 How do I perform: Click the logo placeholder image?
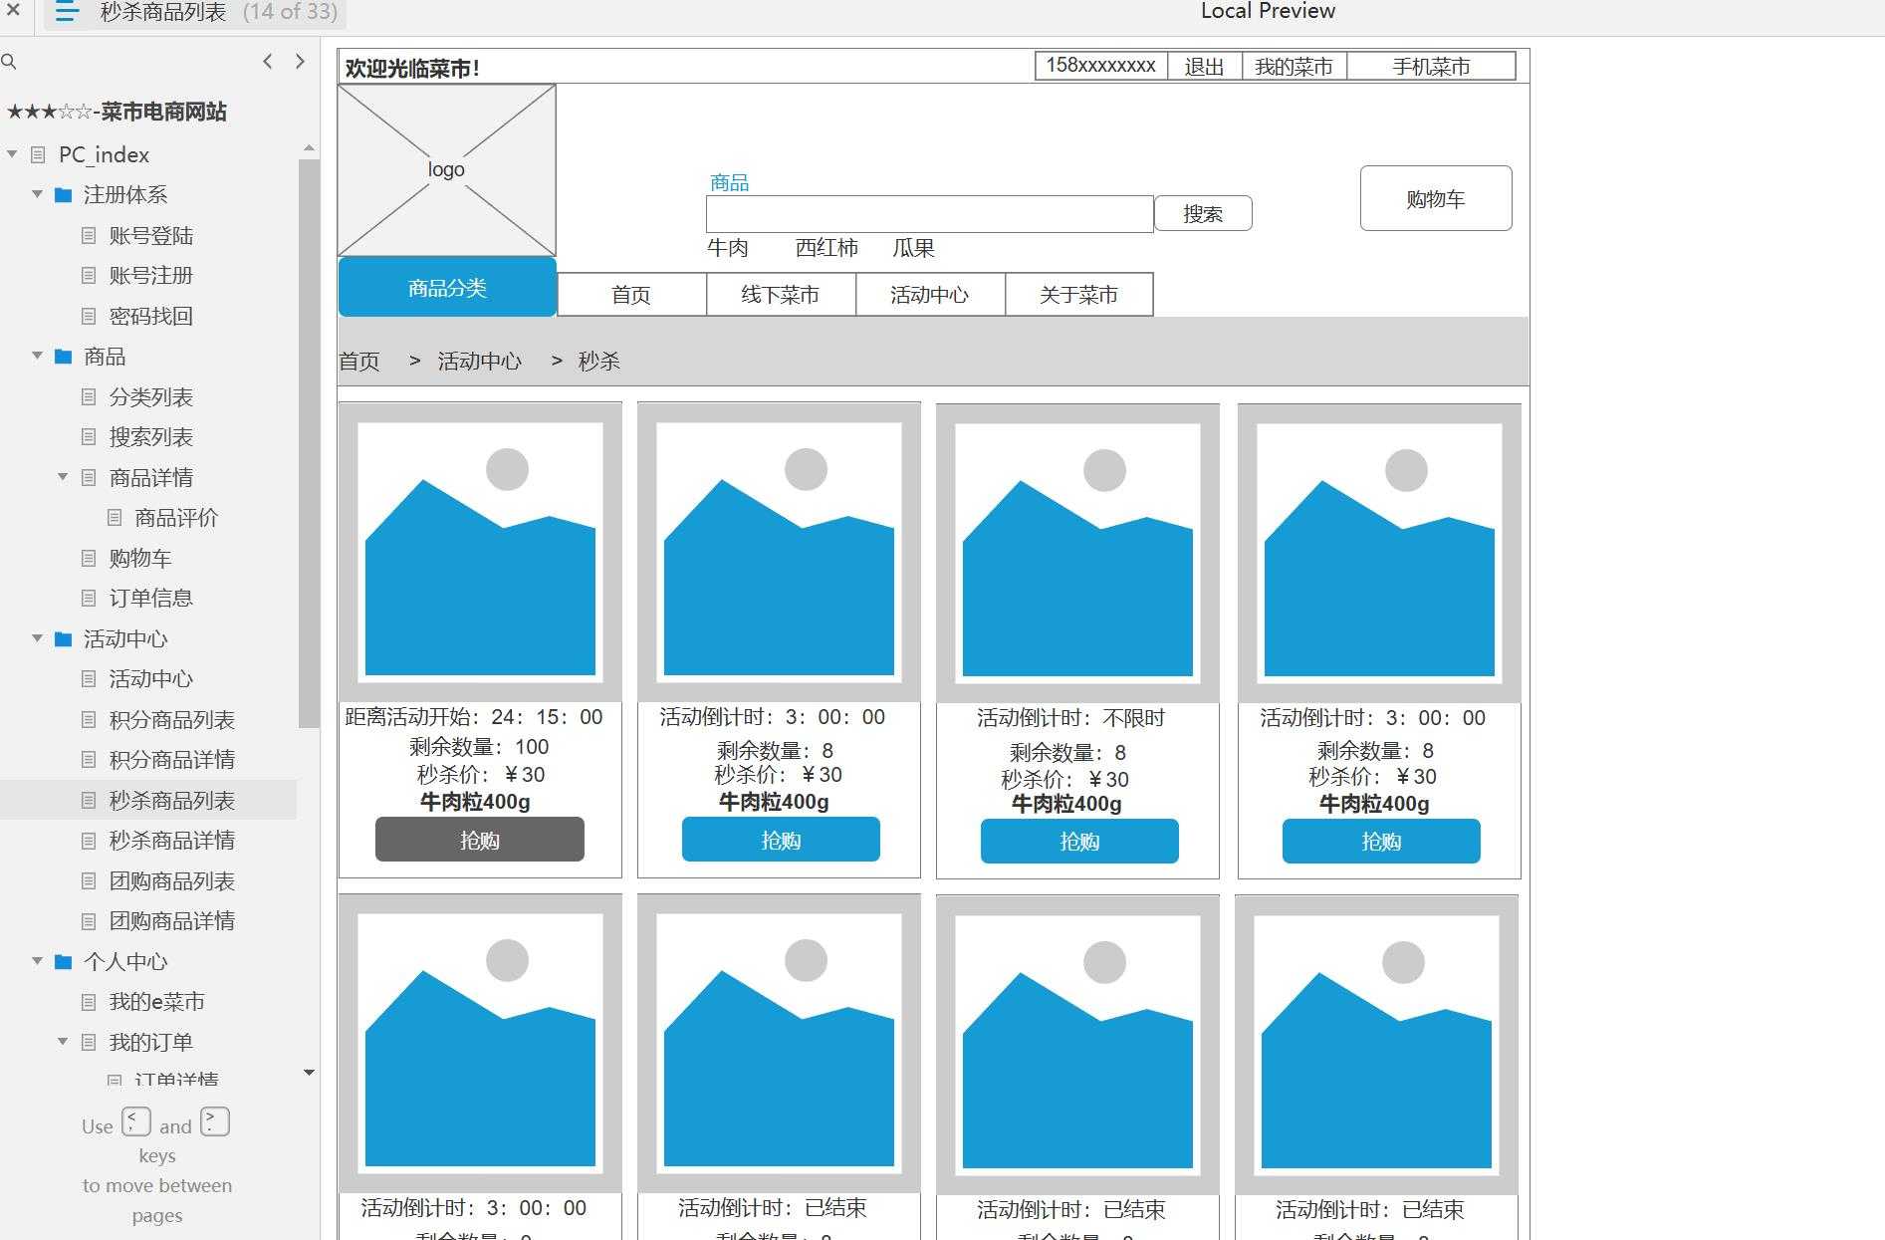pos(446,169)
